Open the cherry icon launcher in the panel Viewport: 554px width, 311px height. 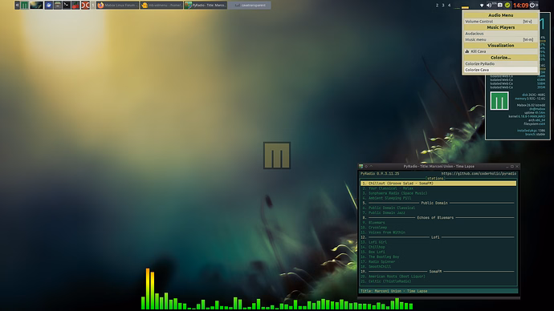point(75,6)
